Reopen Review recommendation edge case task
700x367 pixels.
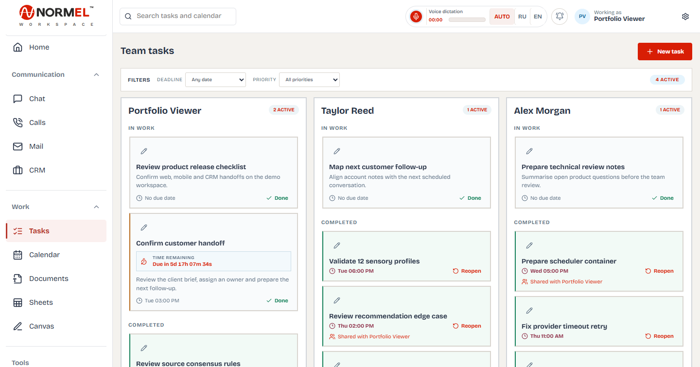[467, 326]
